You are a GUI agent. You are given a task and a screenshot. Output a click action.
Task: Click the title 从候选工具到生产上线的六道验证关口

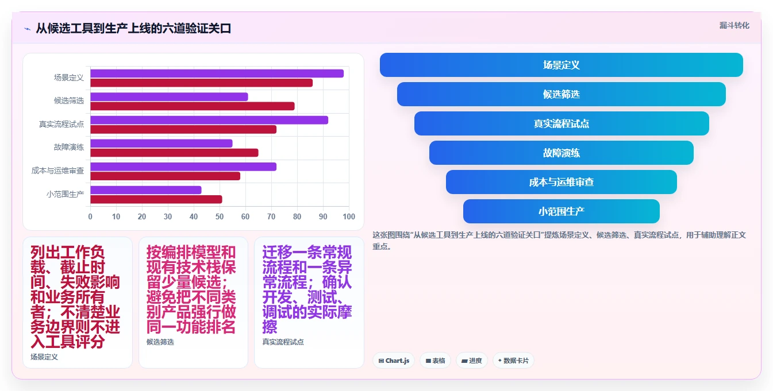coord(133,29)
